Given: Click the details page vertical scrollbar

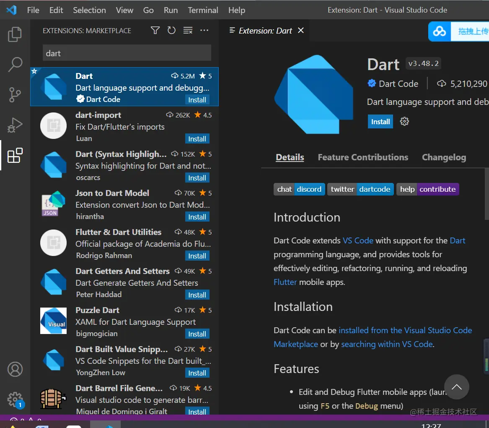Looking at the screenshot, I should [x=486, y=194].
